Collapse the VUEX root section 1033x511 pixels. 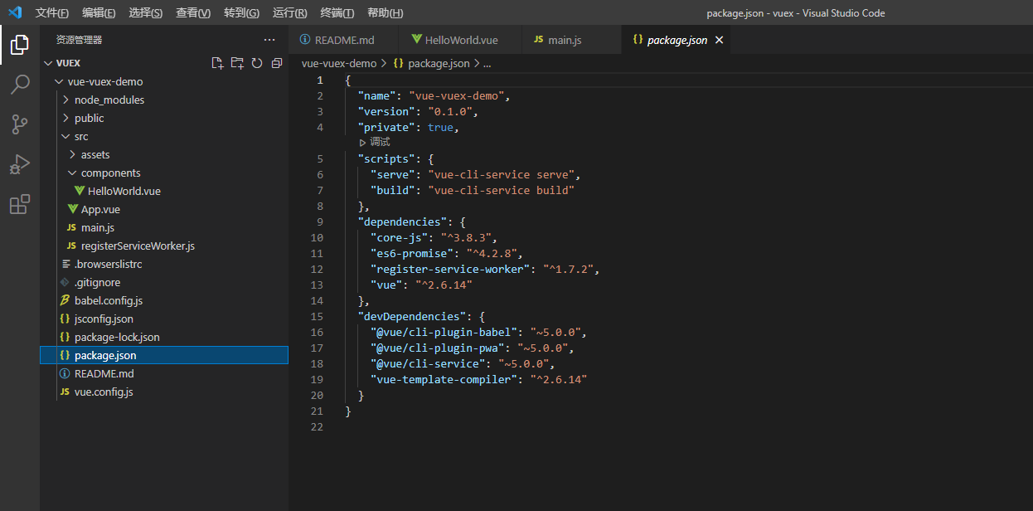coord(164,63)
